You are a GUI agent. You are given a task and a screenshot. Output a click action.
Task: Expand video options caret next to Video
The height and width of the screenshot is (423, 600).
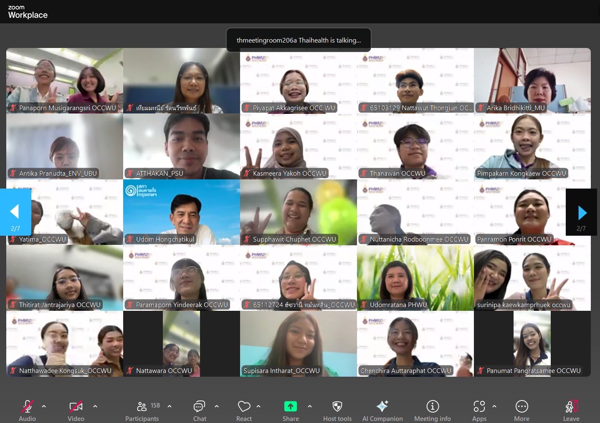point(95,406)
